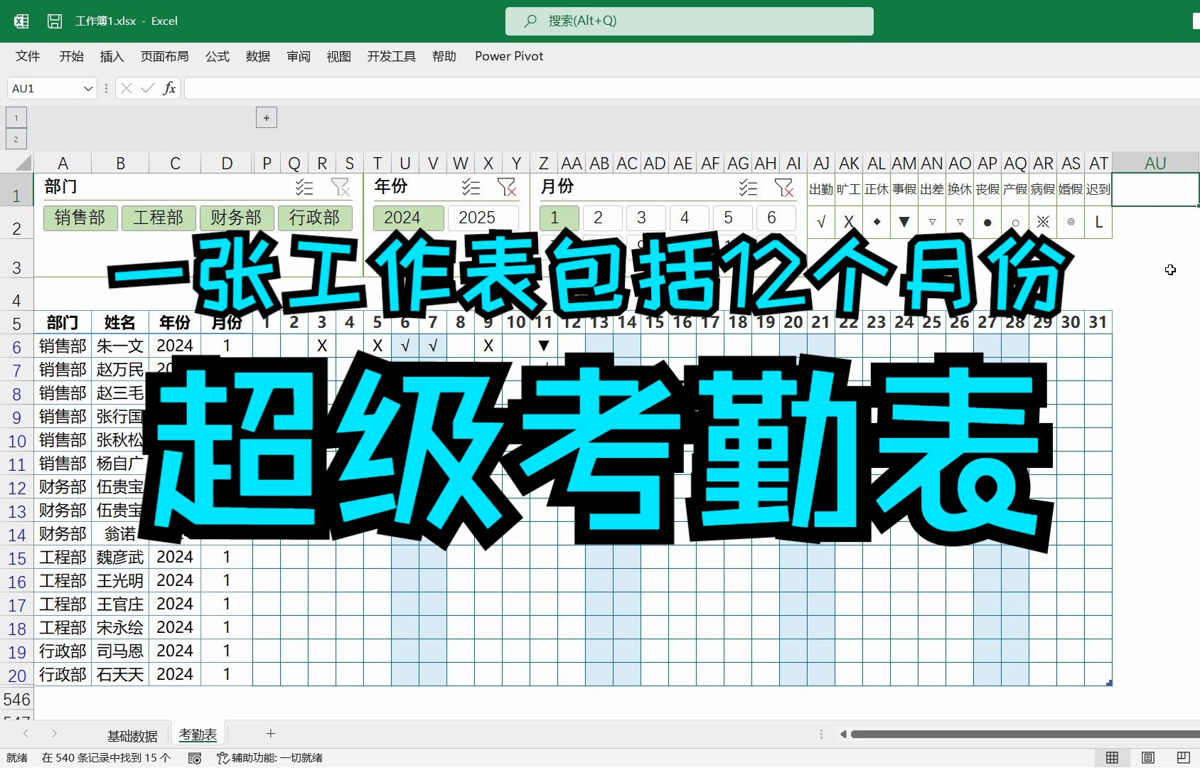Select 工程部 in department slicer
This screenshot has height=768, width=1200.
click(158, 218)
